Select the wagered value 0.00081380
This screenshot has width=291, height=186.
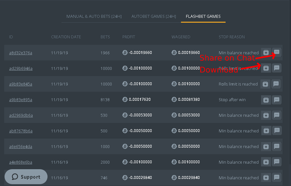click(189, 100)
